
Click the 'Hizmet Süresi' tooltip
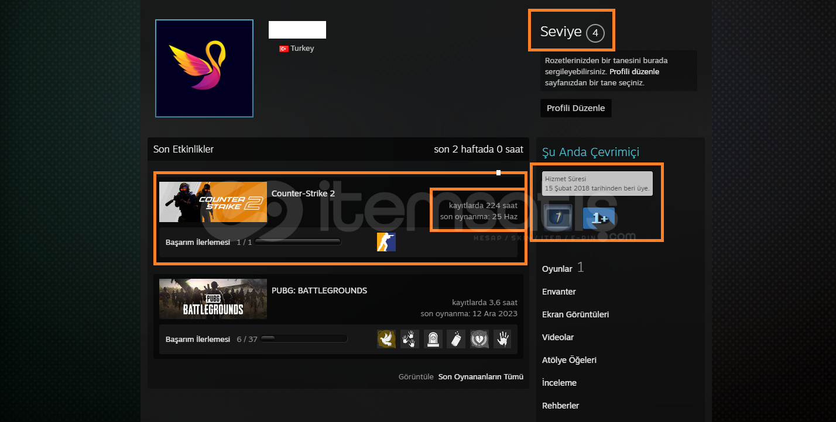coord(597,184)
